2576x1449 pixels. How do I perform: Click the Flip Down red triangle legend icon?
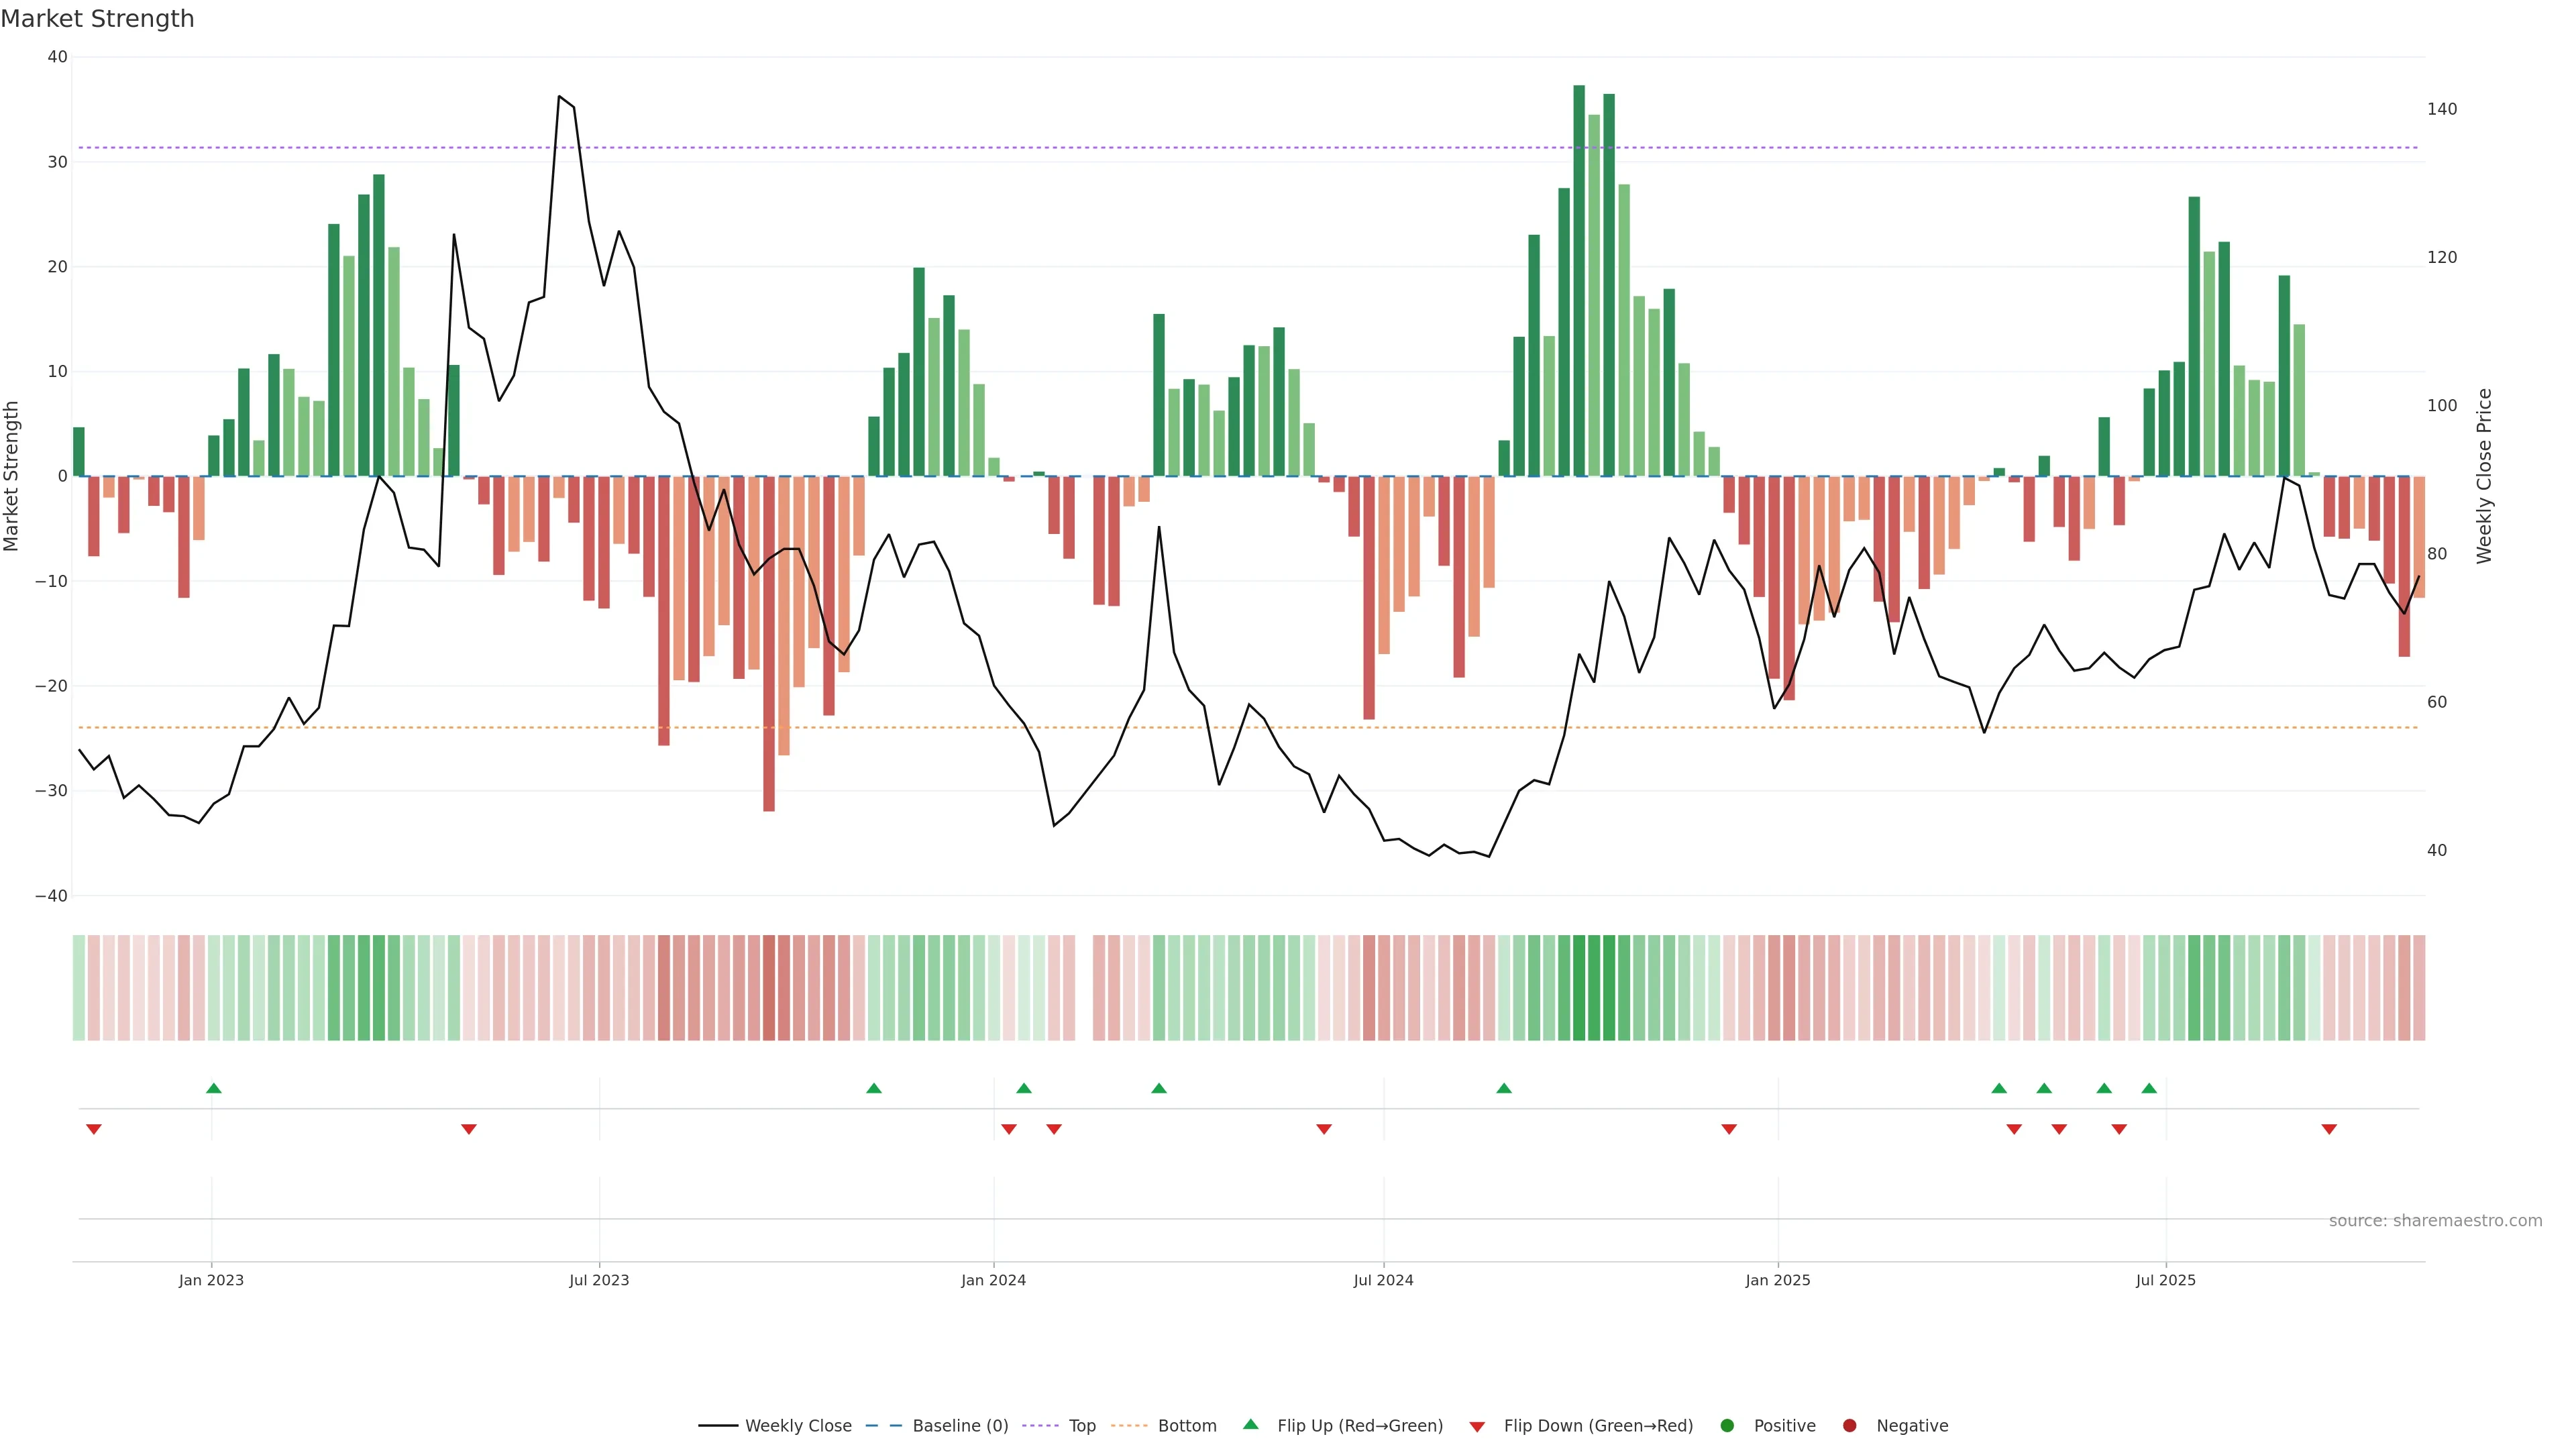click(1477, 1426)
